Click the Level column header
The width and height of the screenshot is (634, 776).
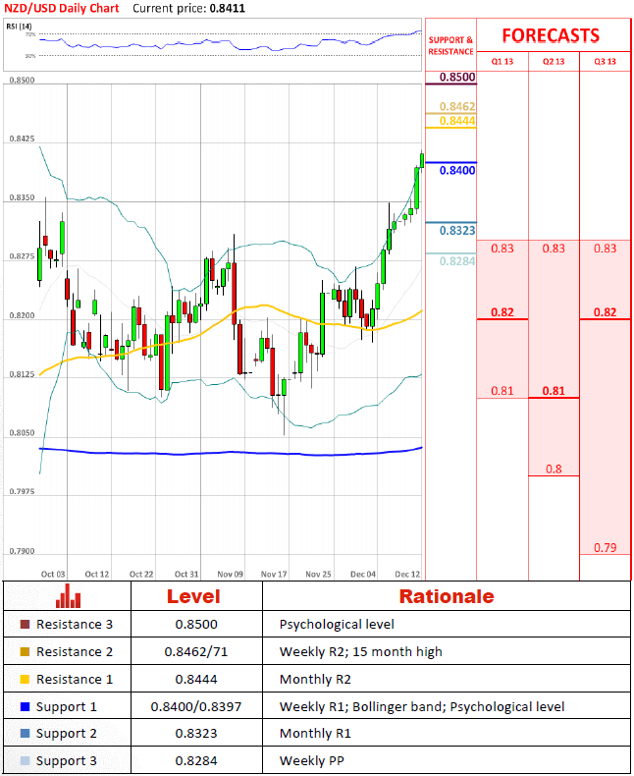pos(193,596)
